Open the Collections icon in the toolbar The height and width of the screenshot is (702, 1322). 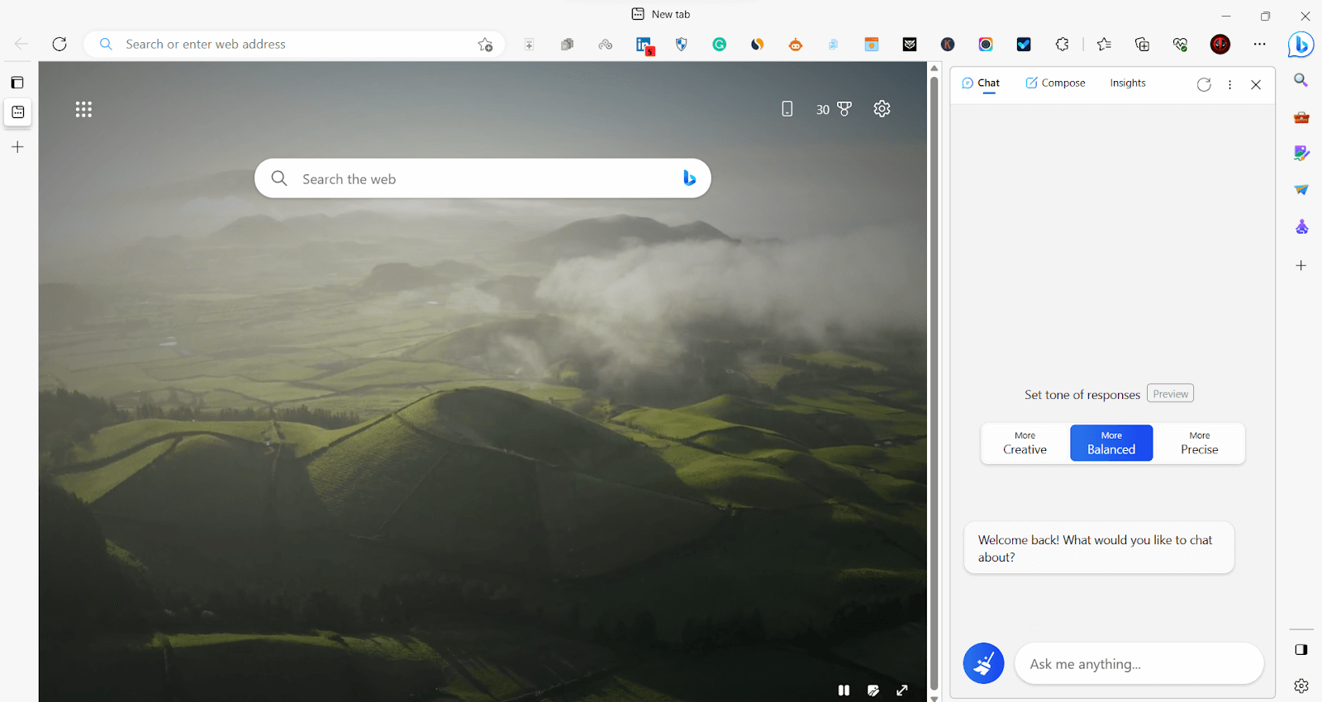pos(1142,45)
